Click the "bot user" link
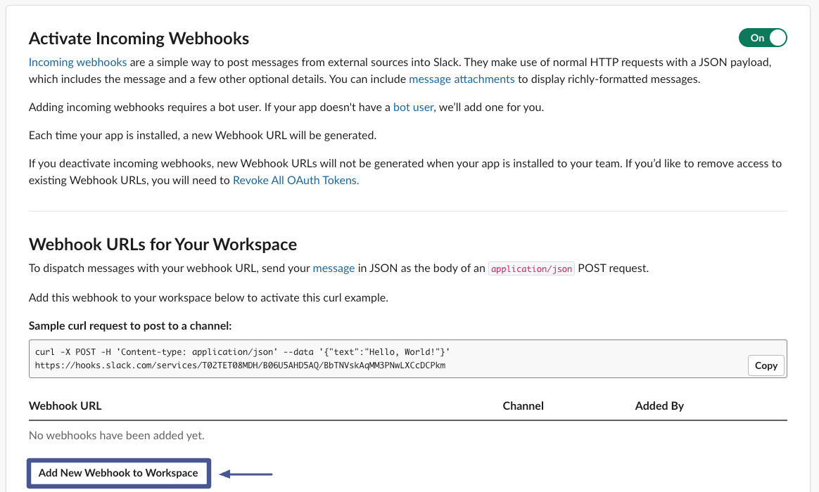Viewport: 819px width, 492px height. tap(413, 107)
